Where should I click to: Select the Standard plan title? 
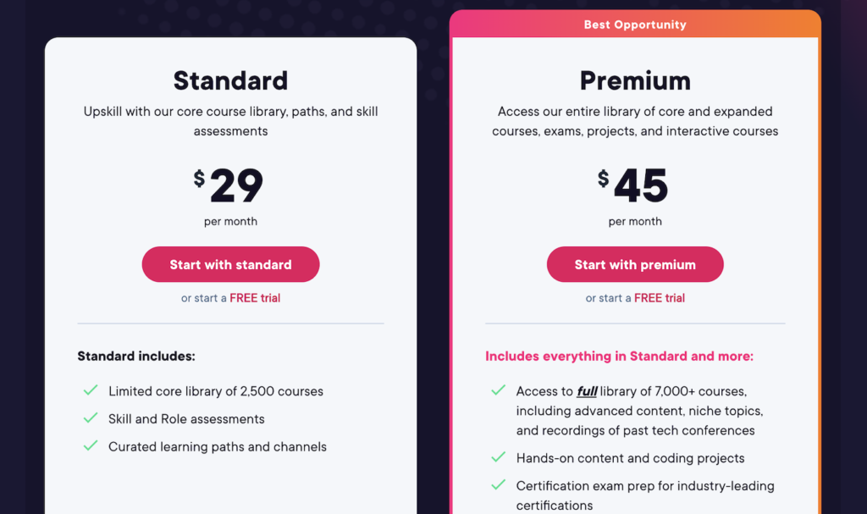click(230, 80)
